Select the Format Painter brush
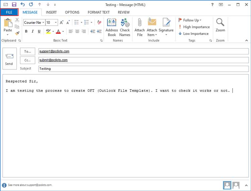 [17, 33]
